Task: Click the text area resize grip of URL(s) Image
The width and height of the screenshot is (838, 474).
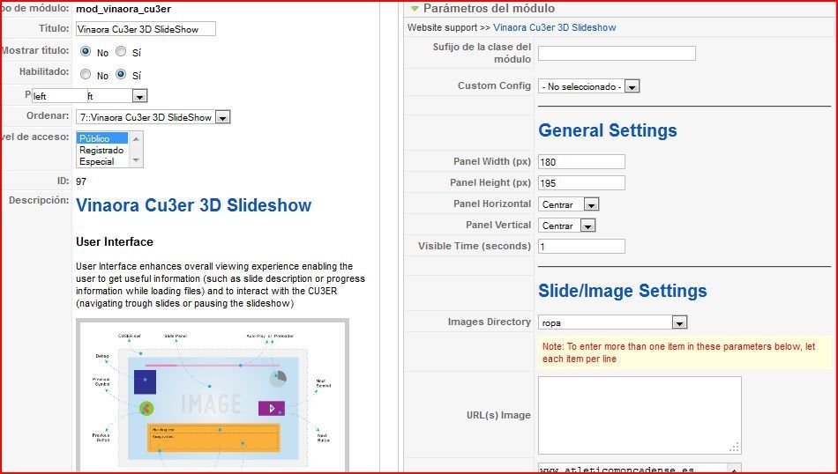Action: pos(734,448)
